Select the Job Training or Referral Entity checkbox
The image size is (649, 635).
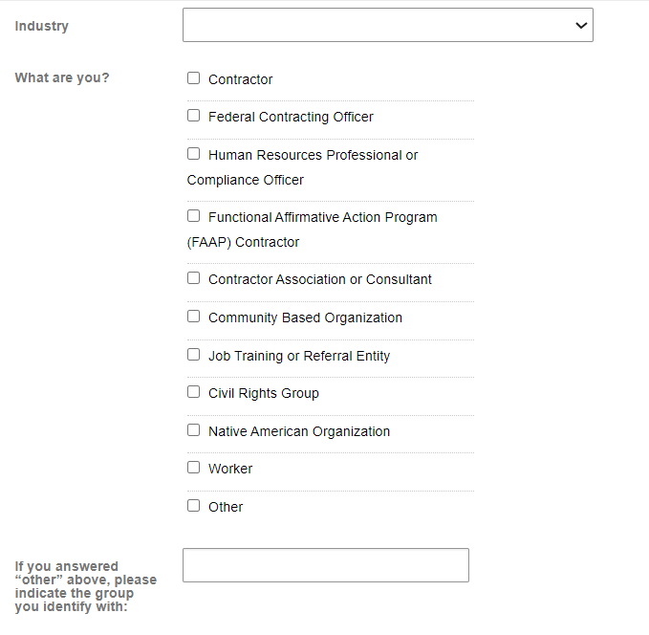pos(194,355)
